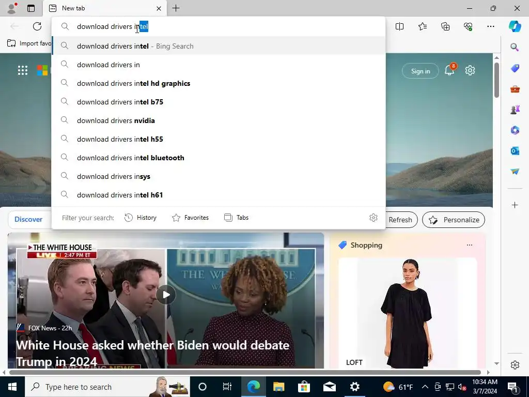Viewport: 529px width, 397px height.
Task: Open the sidebar settings gear at bottom
Action: coord(515,365)
